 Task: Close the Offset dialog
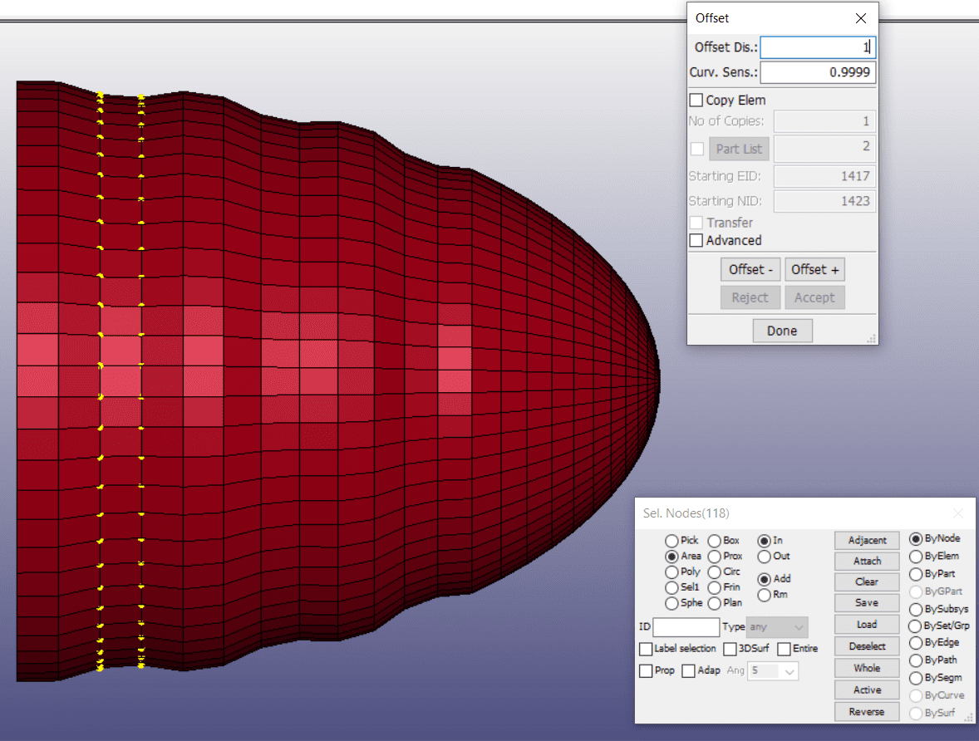[x=861, y=18]
